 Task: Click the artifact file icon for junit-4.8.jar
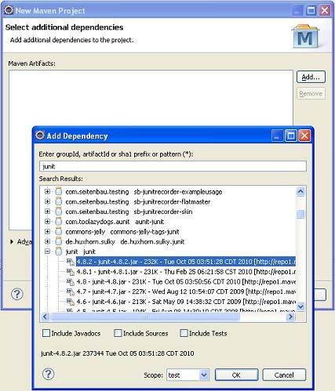tap(70, 281)
